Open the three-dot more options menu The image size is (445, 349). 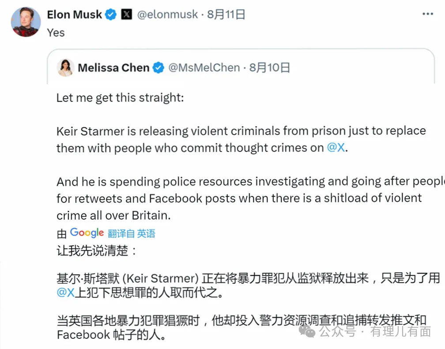(427, 15)
